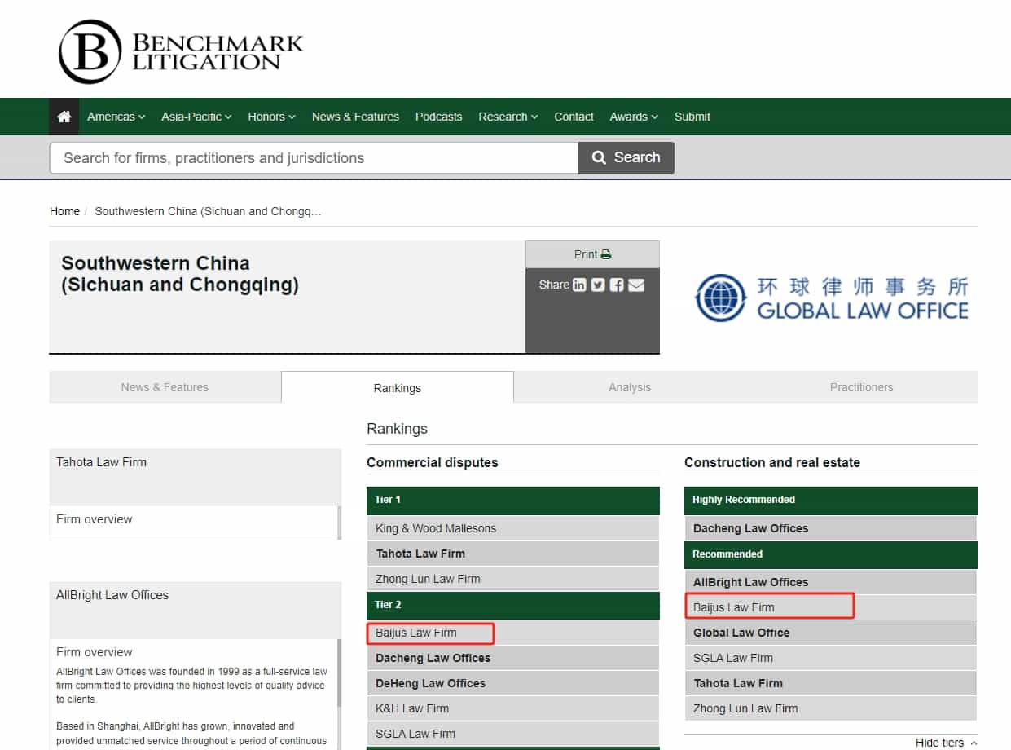Open the Submit menu item
Viewport: 1011px width, 750px height.
[x=692, y=117]
